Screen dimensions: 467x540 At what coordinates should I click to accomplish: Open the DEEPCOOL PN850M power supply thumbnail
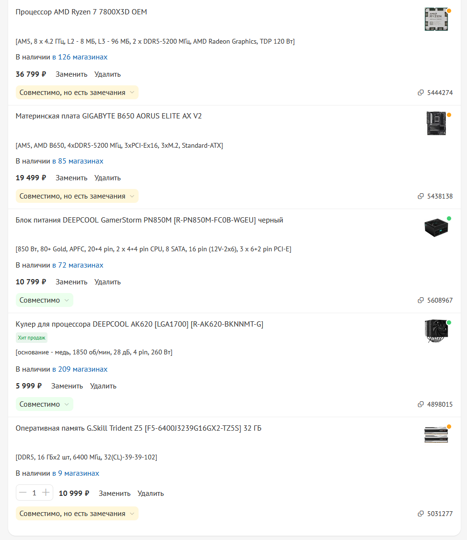(436, 227)
